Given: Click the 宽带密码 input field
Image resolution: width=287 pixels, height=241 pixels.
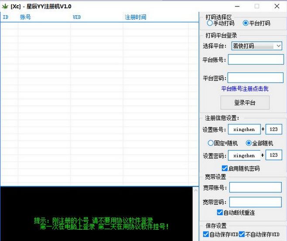Looking at the screenshot, I should pos(255,202).
